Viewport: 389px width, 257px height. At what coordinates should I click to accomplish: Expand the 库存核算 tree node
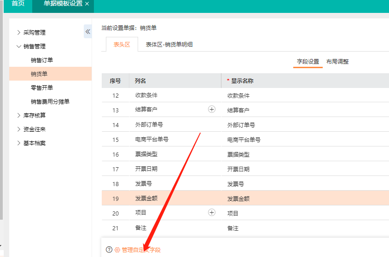tap(19, 116)
